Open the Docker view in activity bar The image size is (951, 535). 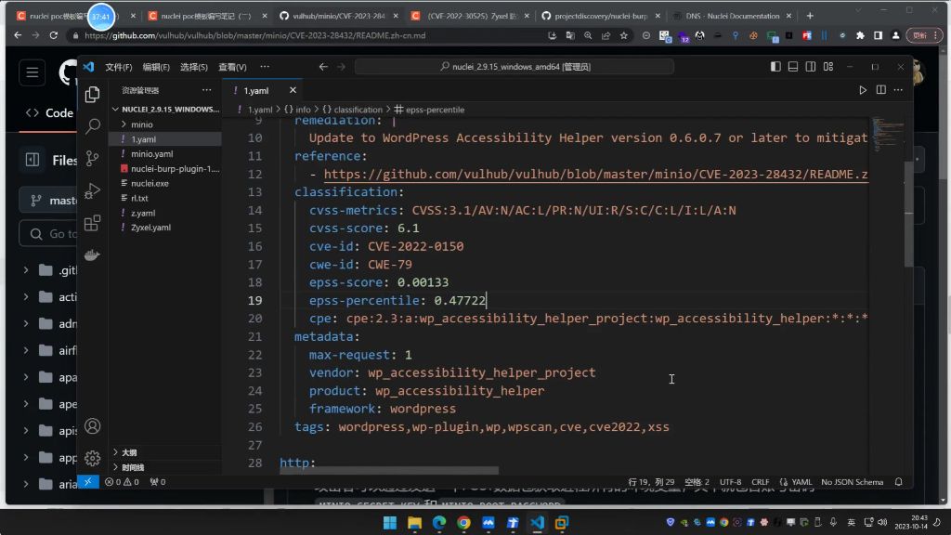92,254
